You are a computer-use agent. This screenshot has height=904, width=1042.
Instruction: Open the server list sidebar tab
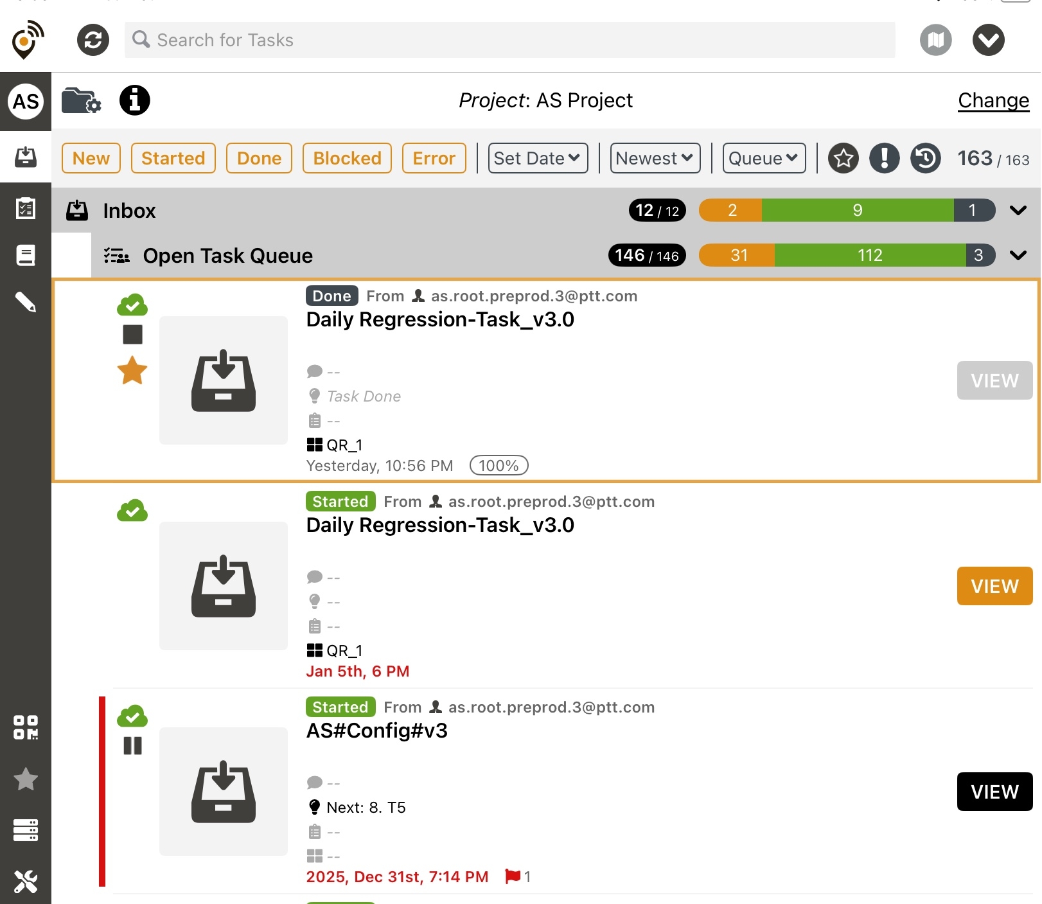point(26,830)
